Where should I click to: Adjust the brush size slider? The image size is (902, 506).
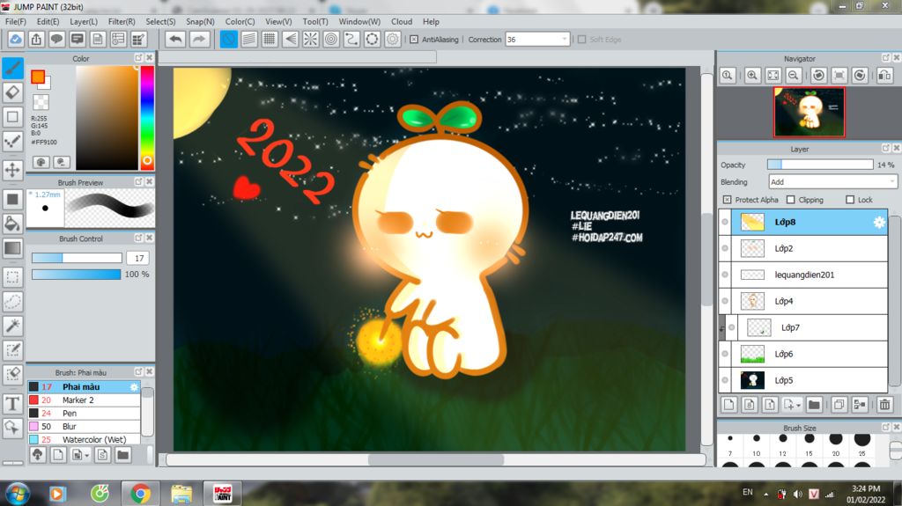[x=77, y=258]
